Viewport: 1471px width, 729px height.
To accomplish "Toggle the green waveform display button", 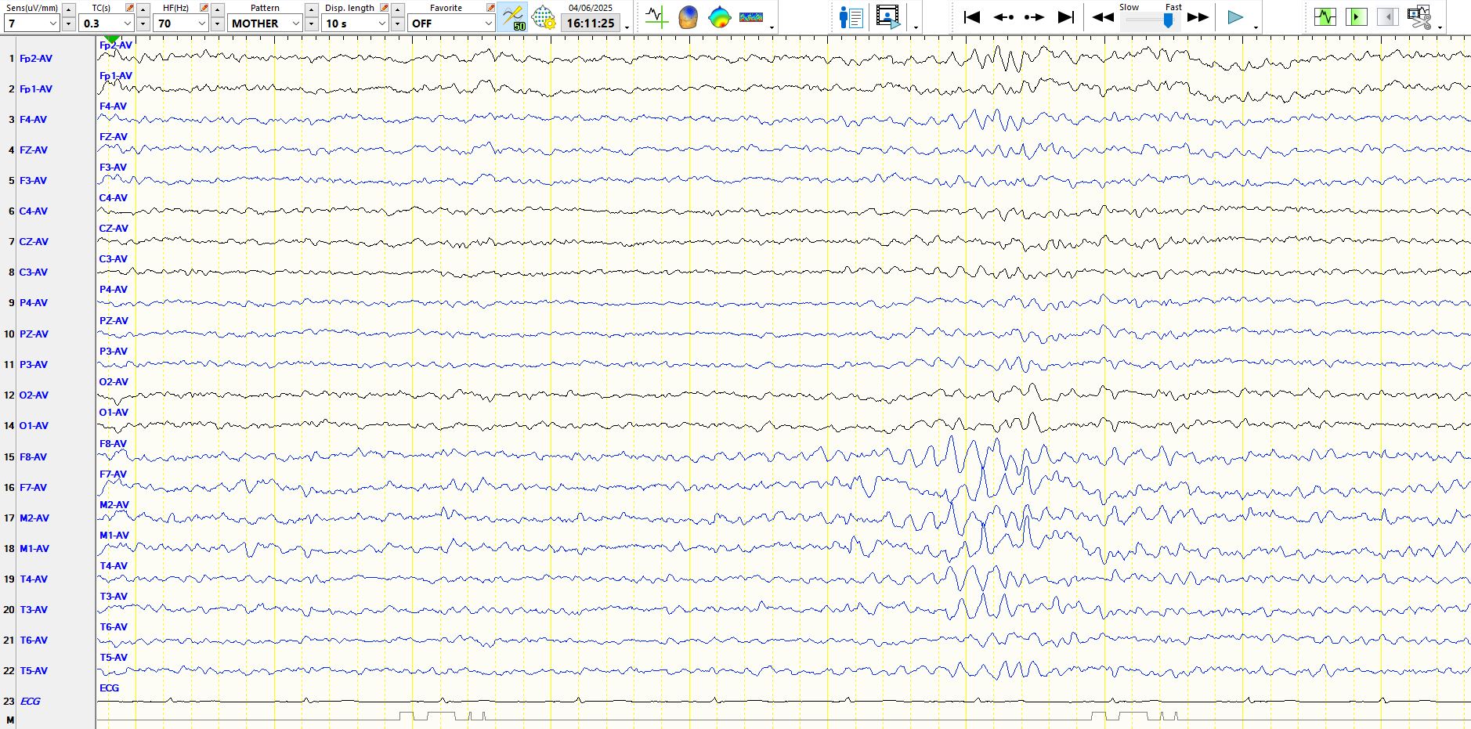I will (x=1325, y=17).
